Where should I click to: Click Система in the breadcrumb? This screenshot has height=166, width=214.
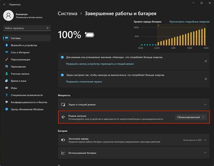pos(67,14)
